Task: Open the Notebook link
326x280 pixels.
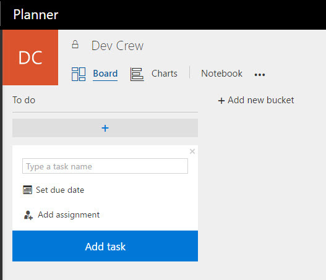Action: [221, 74]
